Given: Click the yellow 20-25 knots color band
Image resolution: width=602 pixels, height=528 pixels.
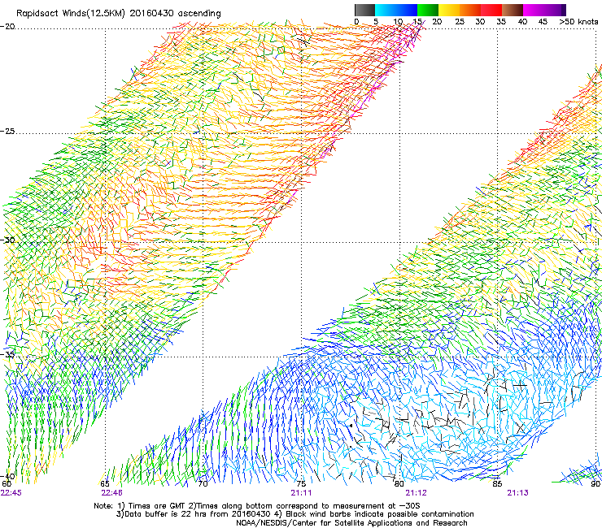Looking at the screenshot, I should pos(449,10).
